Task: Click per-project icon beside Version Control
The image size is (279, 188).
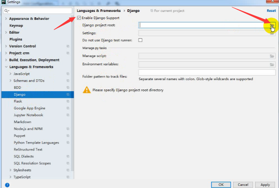Action: (x=68, y=46)
